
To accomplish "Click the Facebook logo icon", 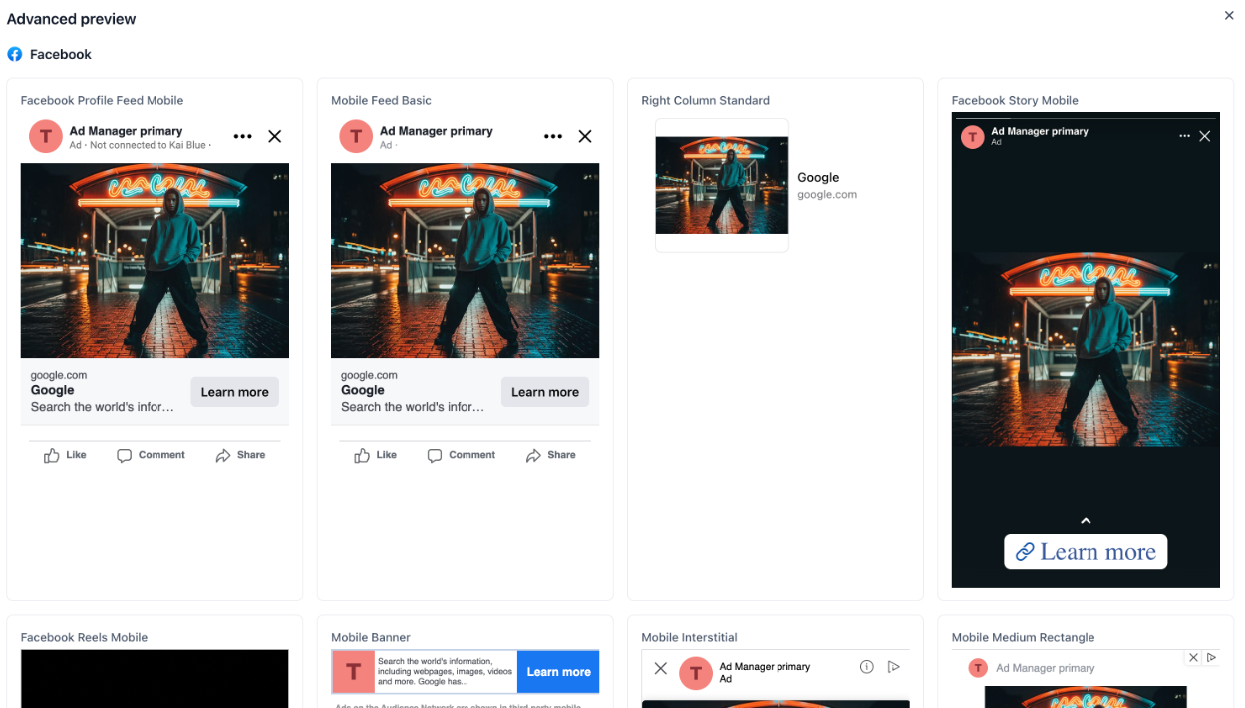I will (x=15, y=54).
